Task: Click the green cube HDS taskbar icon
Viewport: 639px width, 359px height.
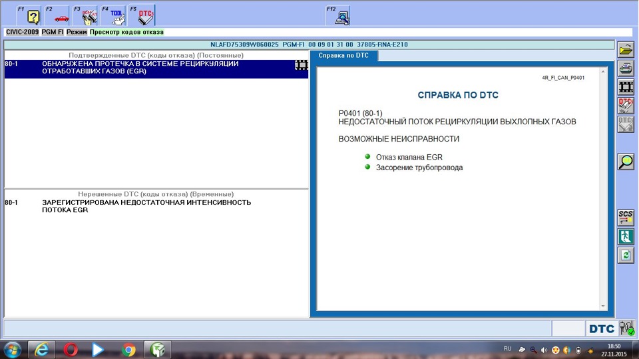Action: (157, 350)
